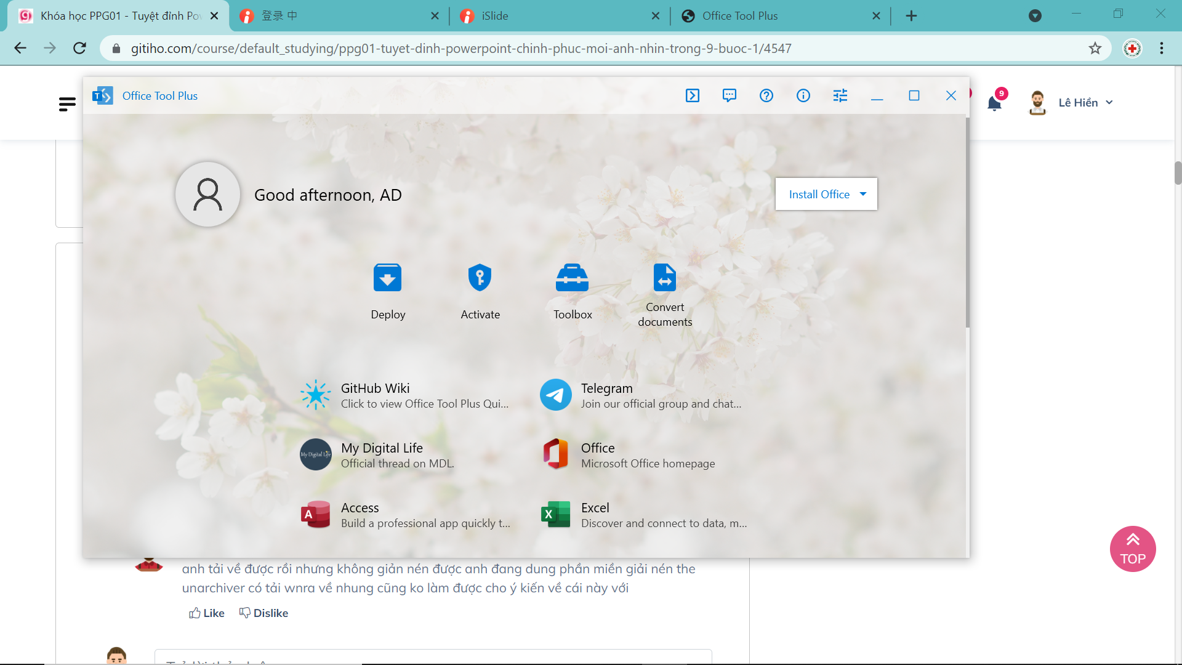Open the settings sliders icon
The image size is (1182, 665).
(840, 95)
